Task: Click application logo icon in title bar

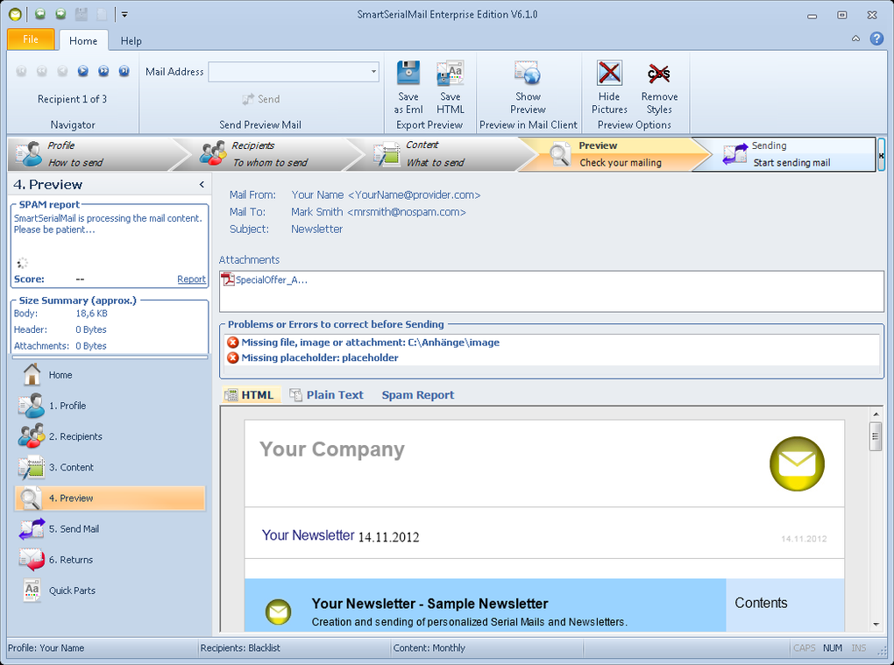Action: (16, 14)
